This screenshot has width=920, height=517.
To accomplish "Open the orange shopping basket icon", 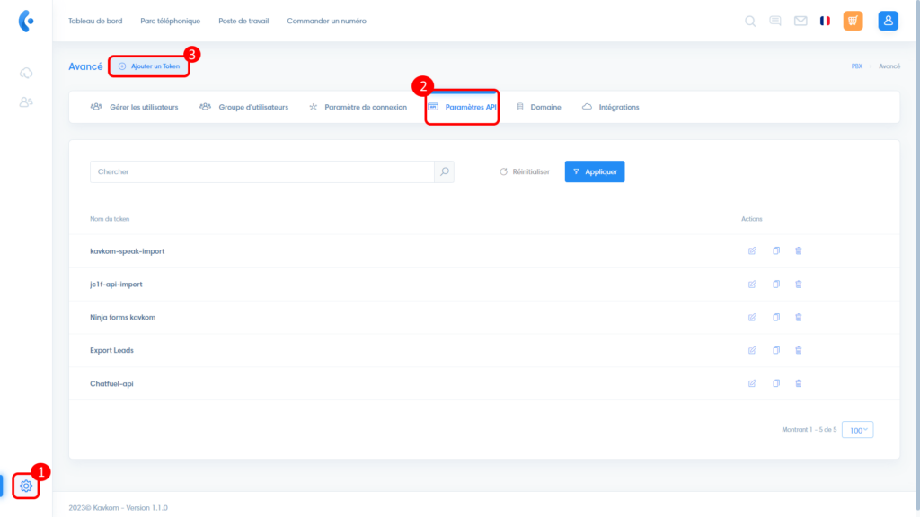I will 853,21.
